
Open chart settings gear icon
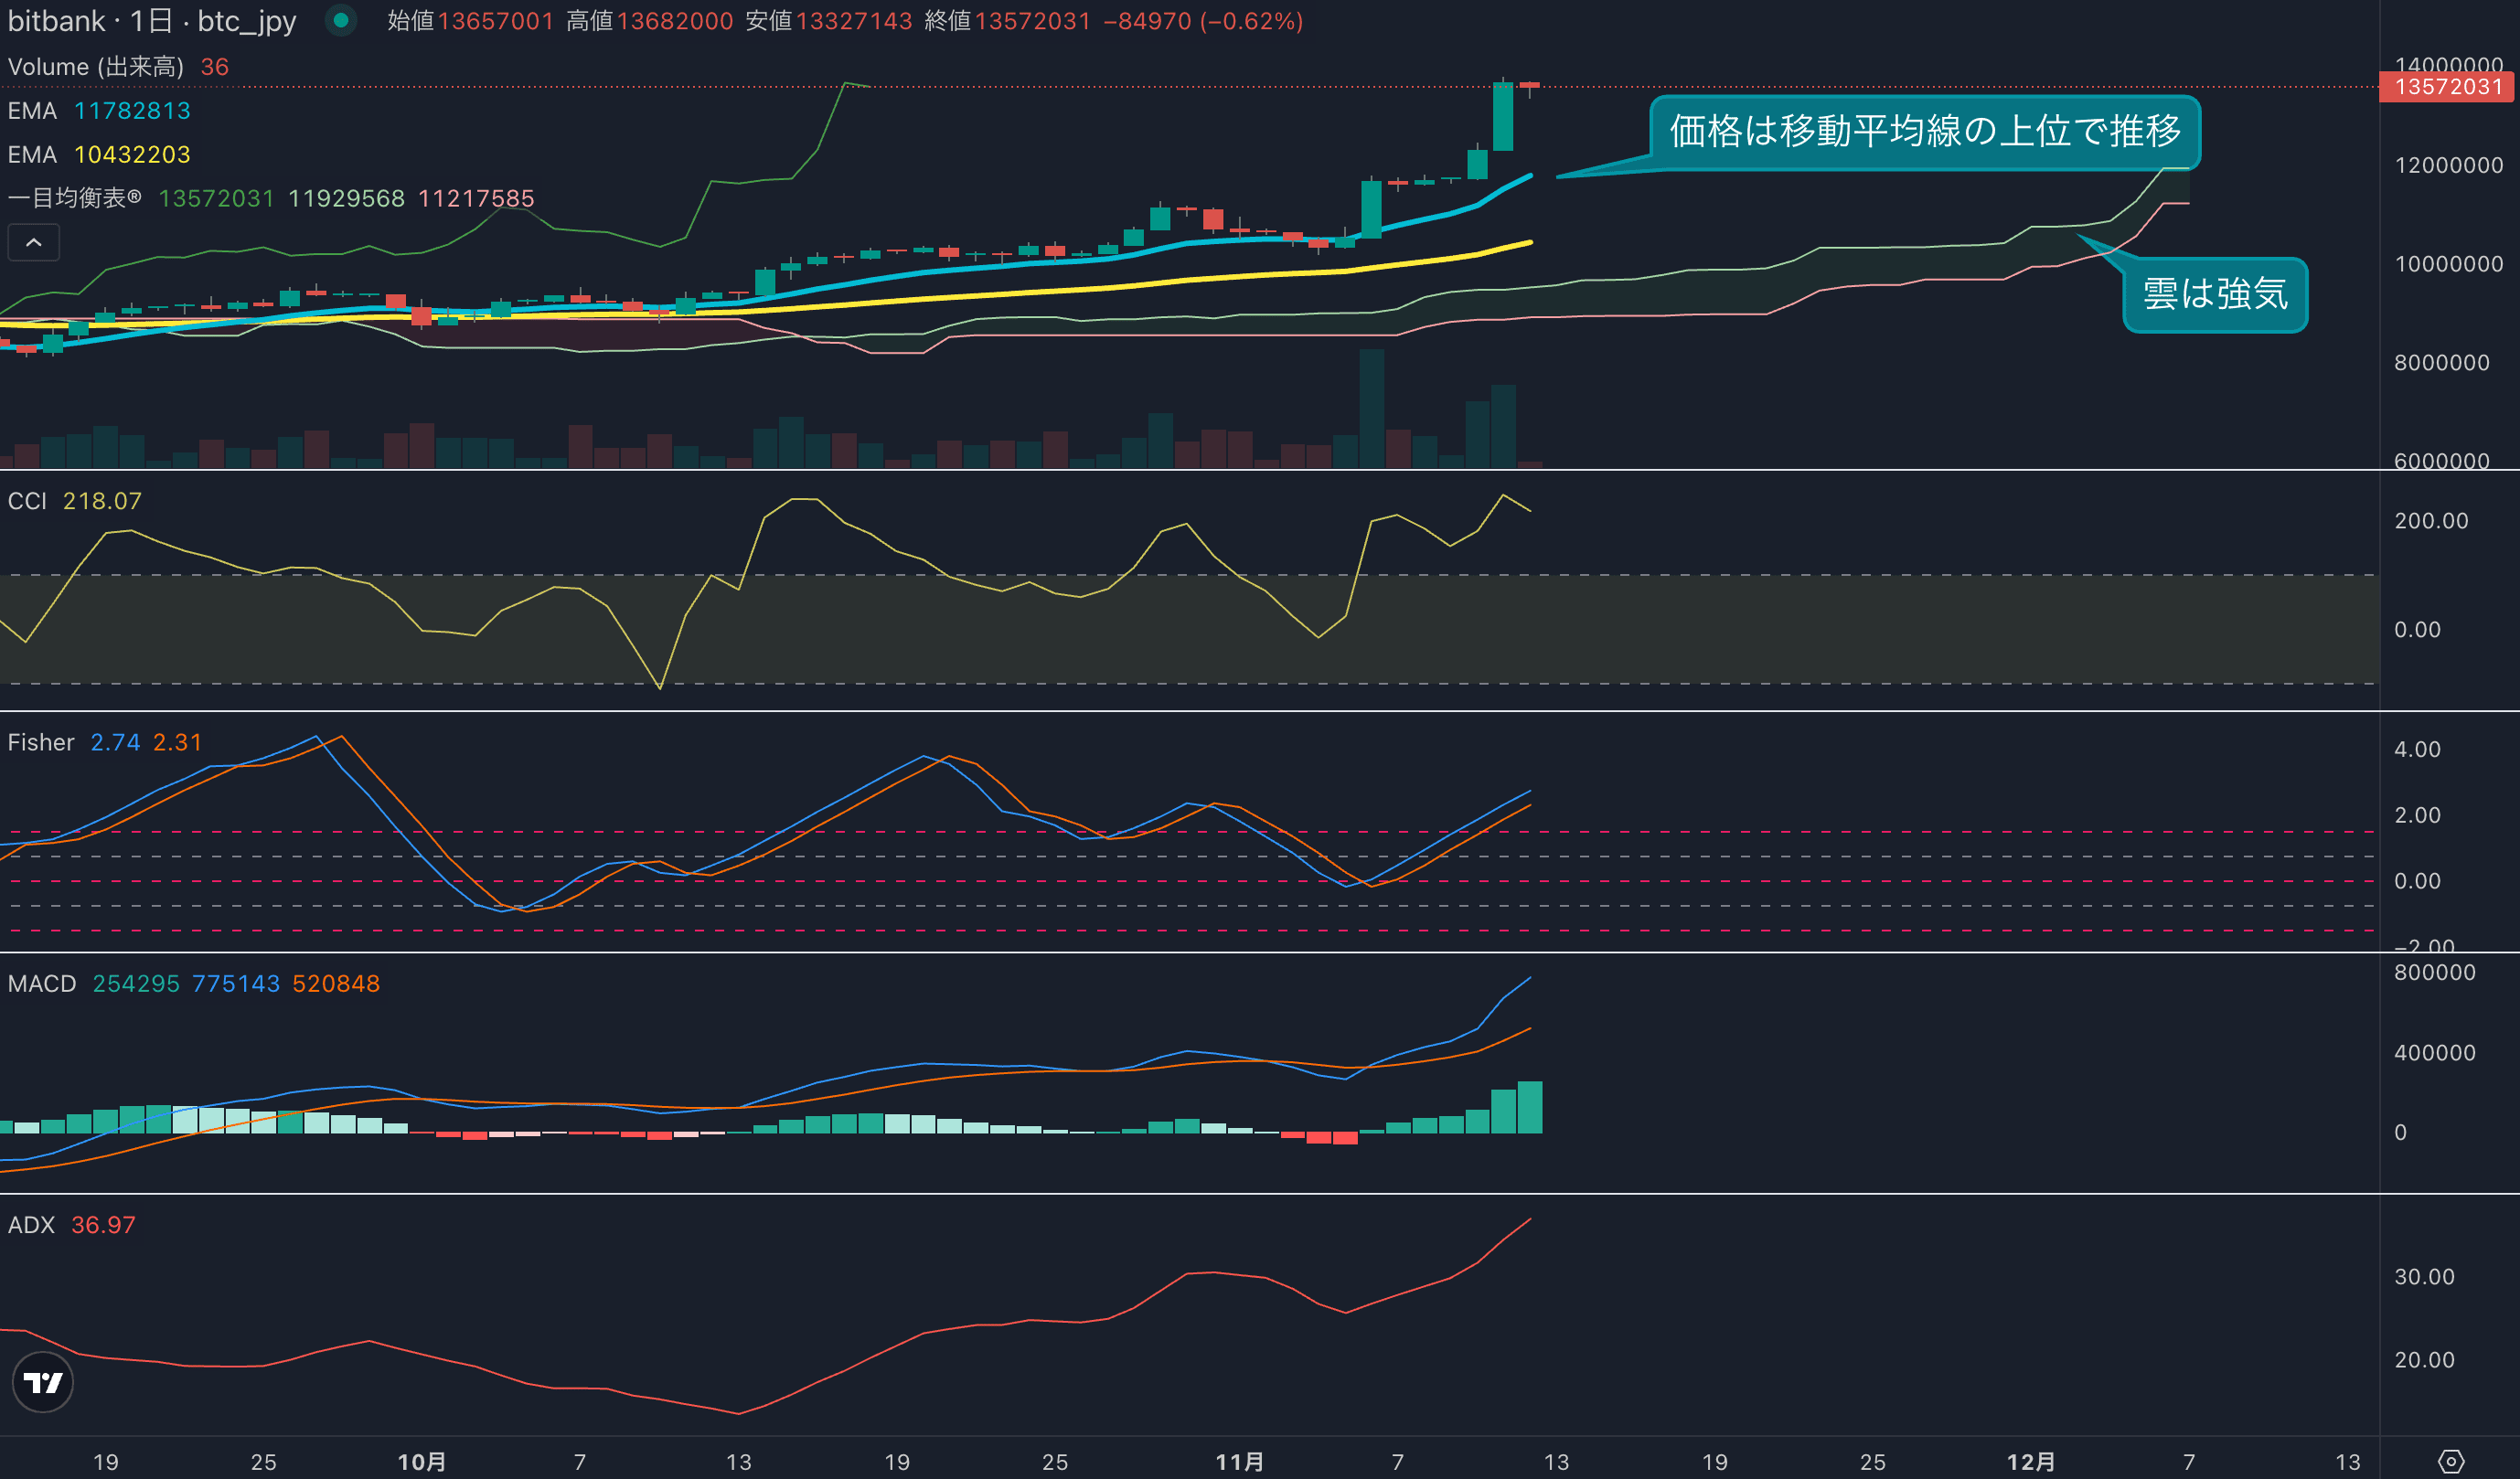point(2450,1461)
